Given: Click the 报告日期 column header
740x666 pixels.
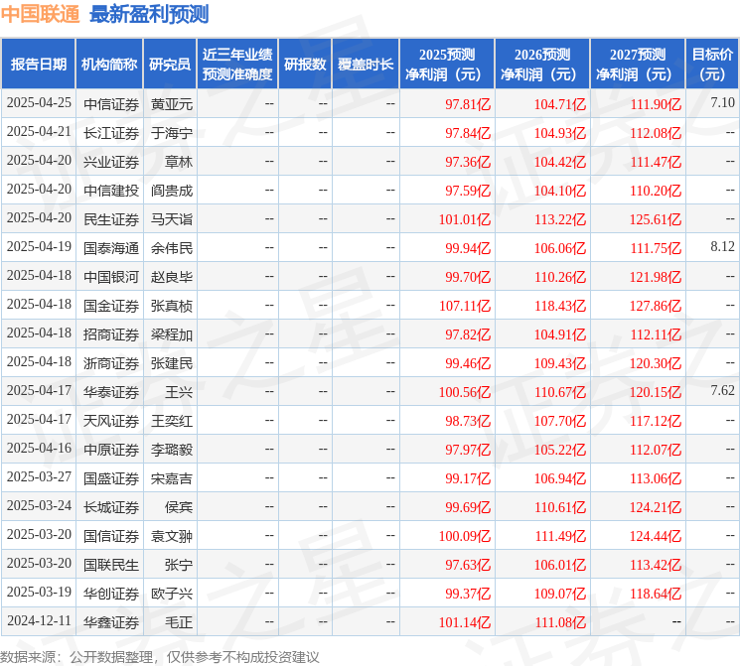Looking at the screenshot, I should [x=38, y=65].
